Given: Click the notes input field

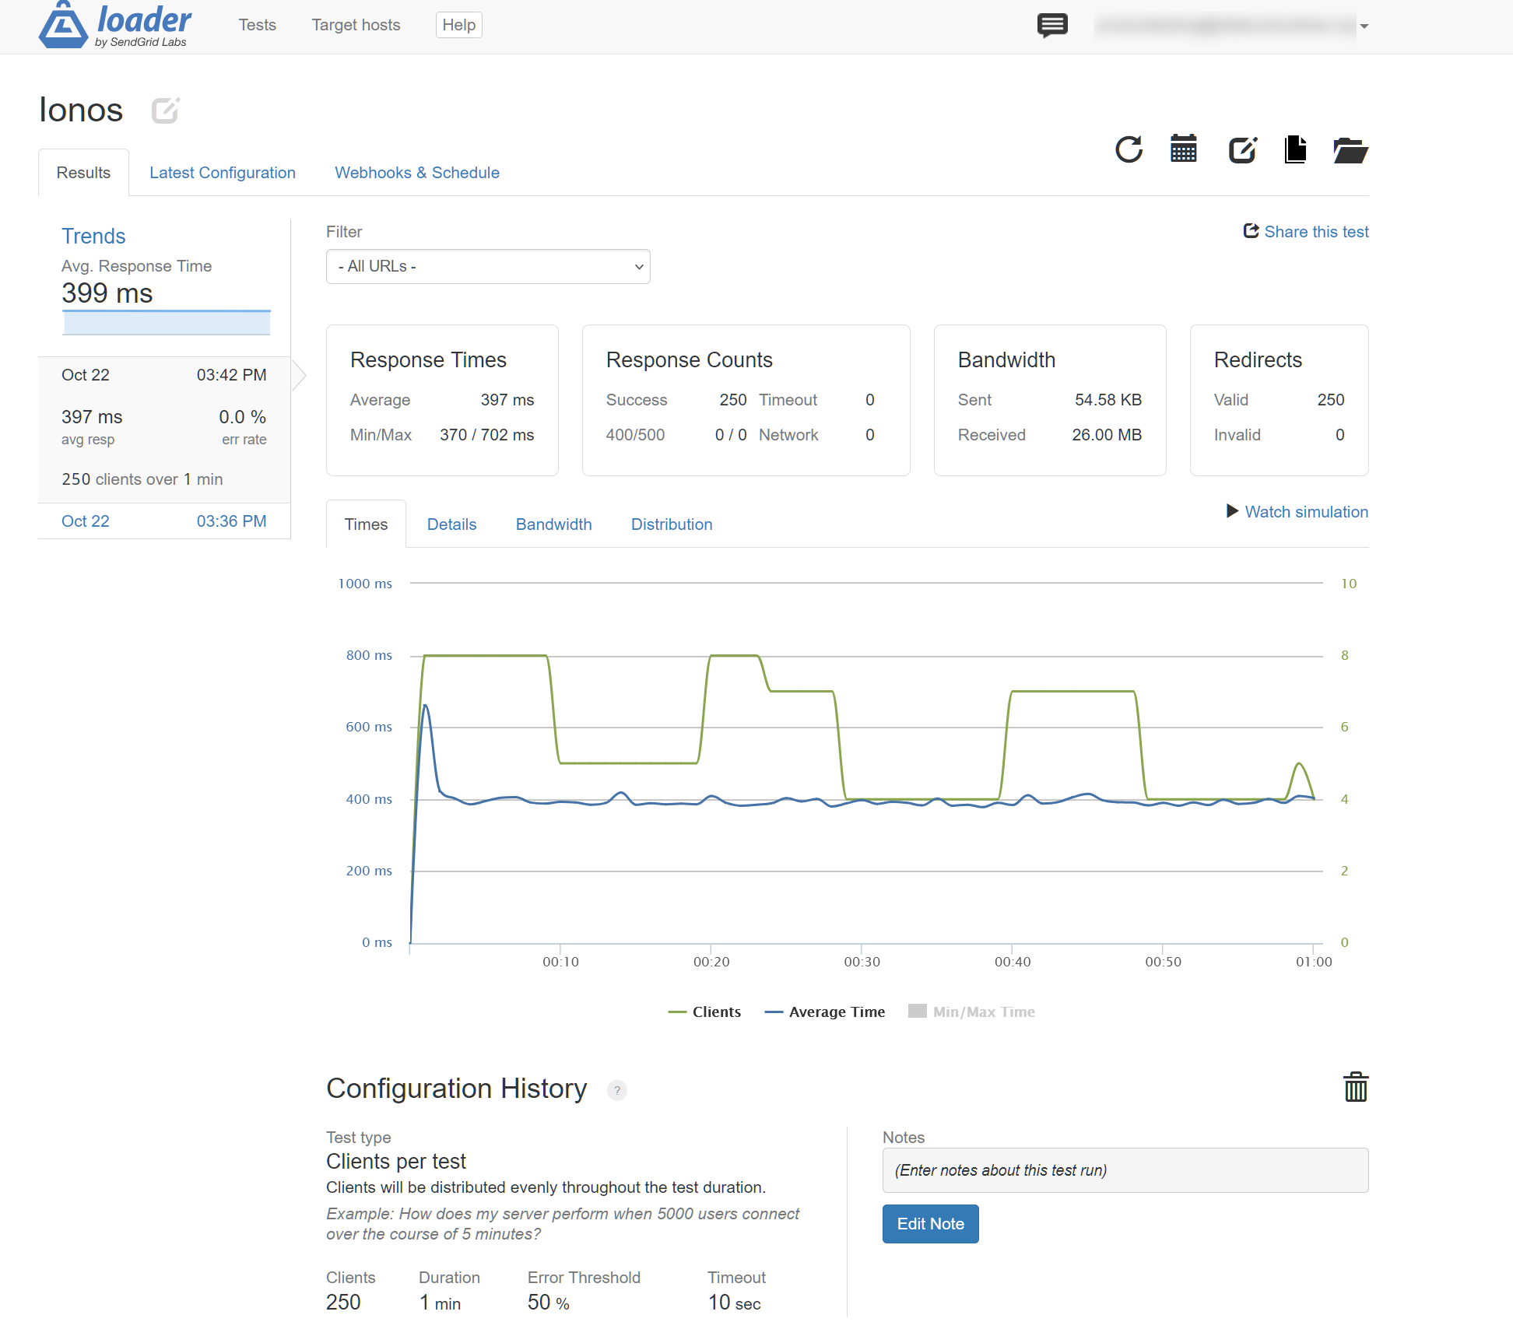Looking at the screenshot, I should point(1125,1170).
